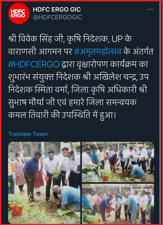
Task: Open the bottom-right tweet photo
Action: [118, 204]
